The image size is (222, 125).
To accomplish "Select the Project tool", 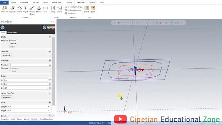I will pos(25,9).
